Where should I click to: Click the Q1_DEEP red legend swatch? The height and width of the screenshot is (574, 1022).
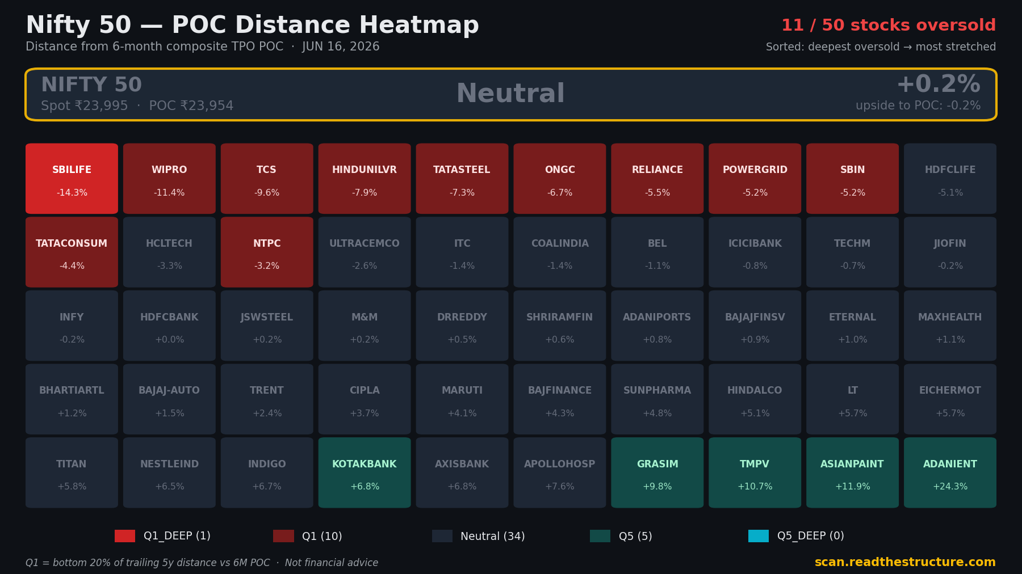click(125, 536)
